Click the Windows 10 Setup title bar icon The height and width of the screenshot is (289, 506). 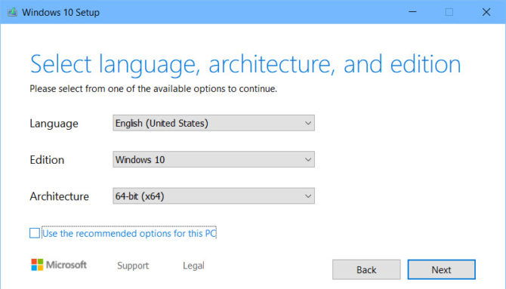click(x=12, y=12)
